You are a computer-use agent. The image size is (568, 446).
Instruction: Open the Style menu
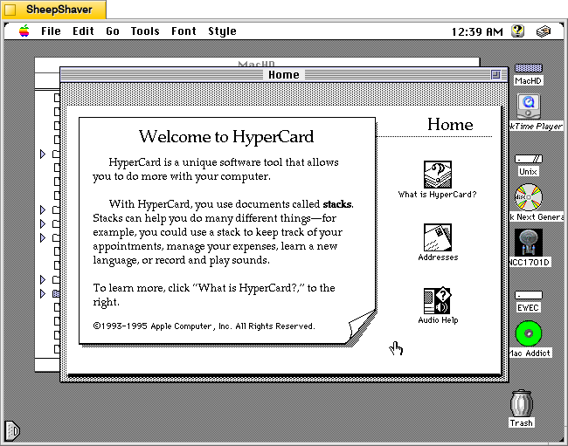(222, 31)
